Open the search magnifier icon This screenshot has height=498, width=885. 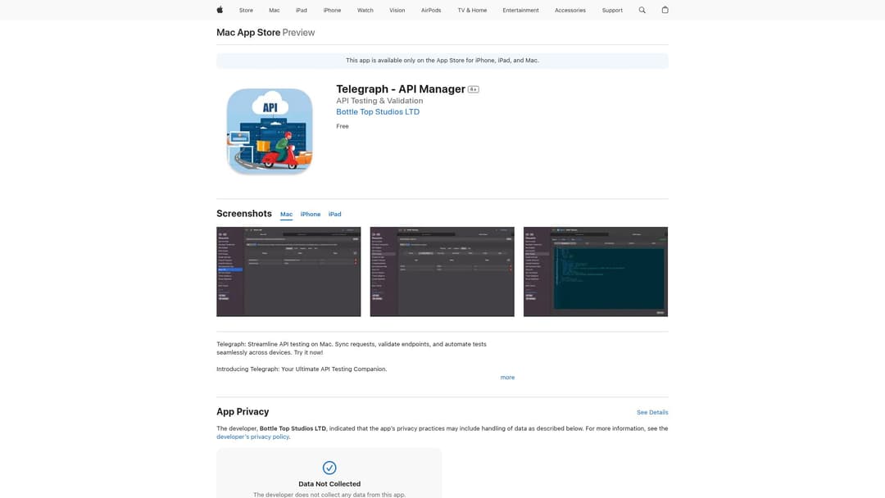tap(642, 10)
